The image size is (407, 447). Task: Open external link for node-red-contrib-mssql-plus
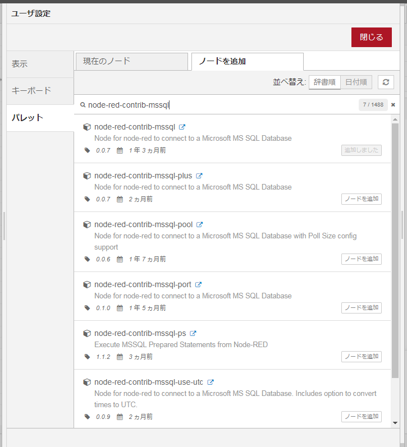tap(199, 176)
